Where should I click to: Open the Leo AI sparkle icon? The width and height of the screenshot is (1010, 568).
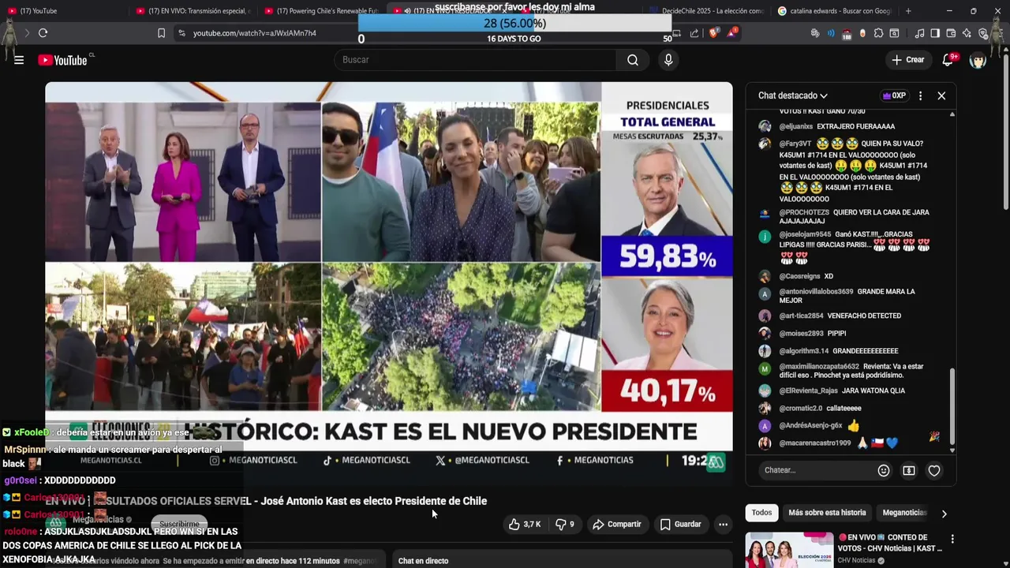point(967,33)
